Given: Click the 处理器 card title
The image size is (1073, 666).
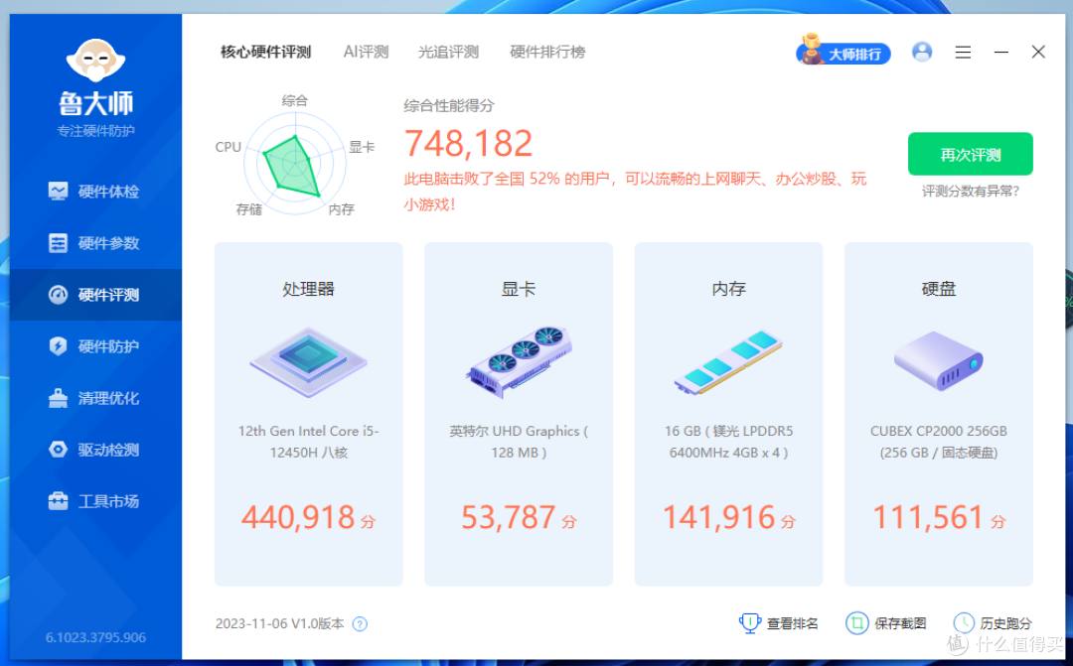Looking at the screenshot, I should coord(308,289).
